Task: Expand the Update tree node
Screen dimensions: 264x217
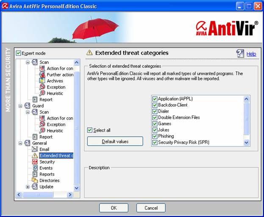Action: point(28,187)
